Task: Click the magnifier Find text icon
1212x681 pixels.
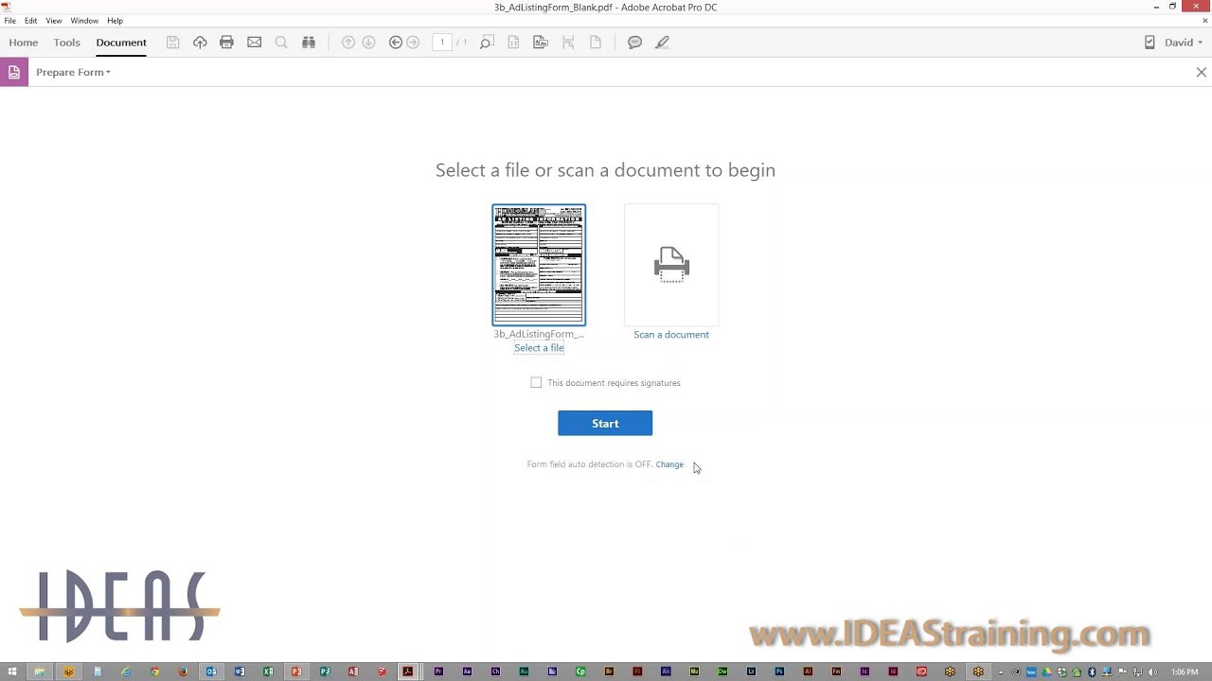Action: [281, 43]
